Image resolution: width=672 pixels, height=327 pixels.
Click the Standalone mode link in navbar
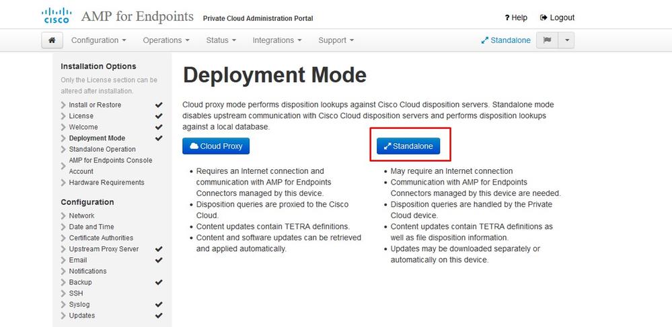tap(506, 40)
